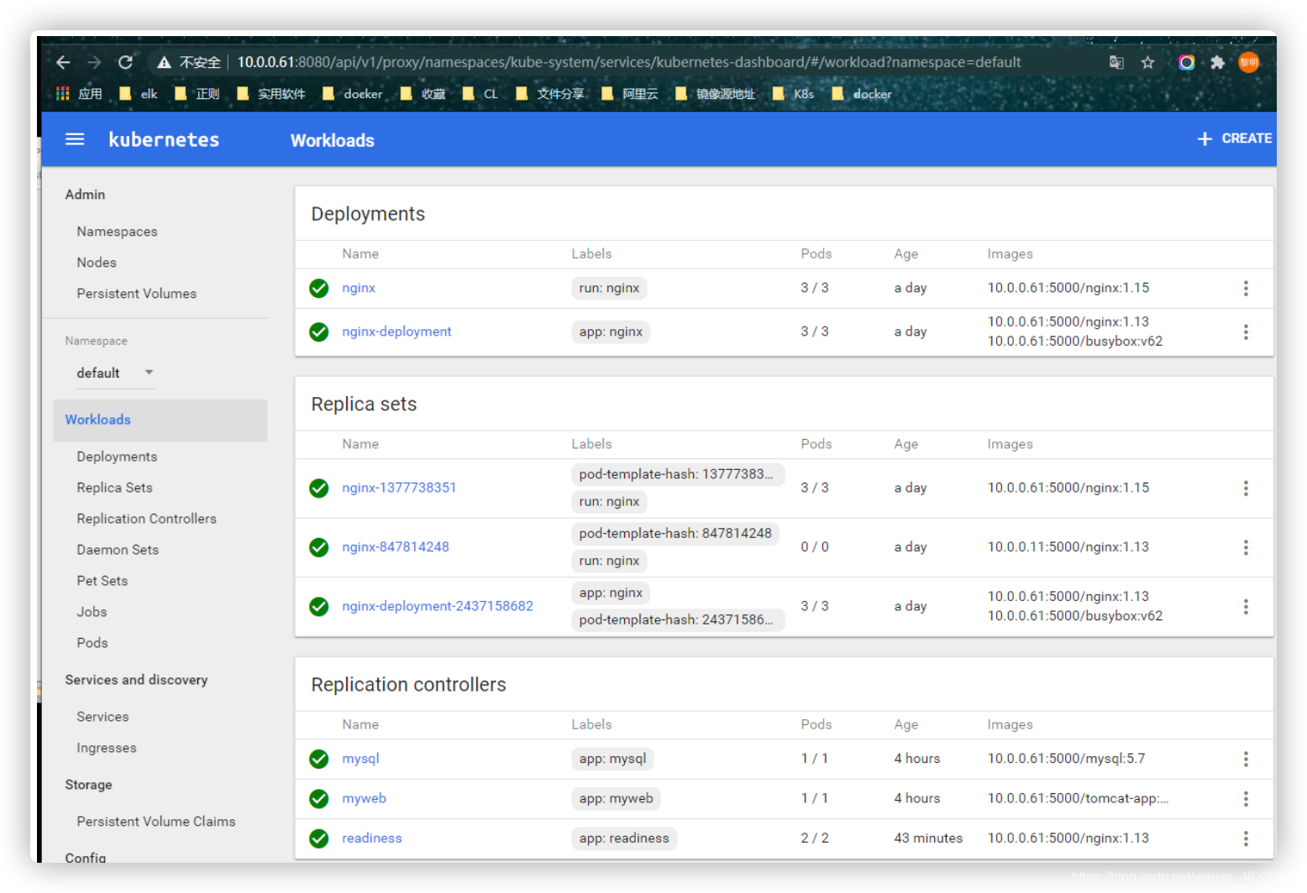Reload the page with the refresh icon
Screen dimensions: 1307x893
click(x=125, y=62)
